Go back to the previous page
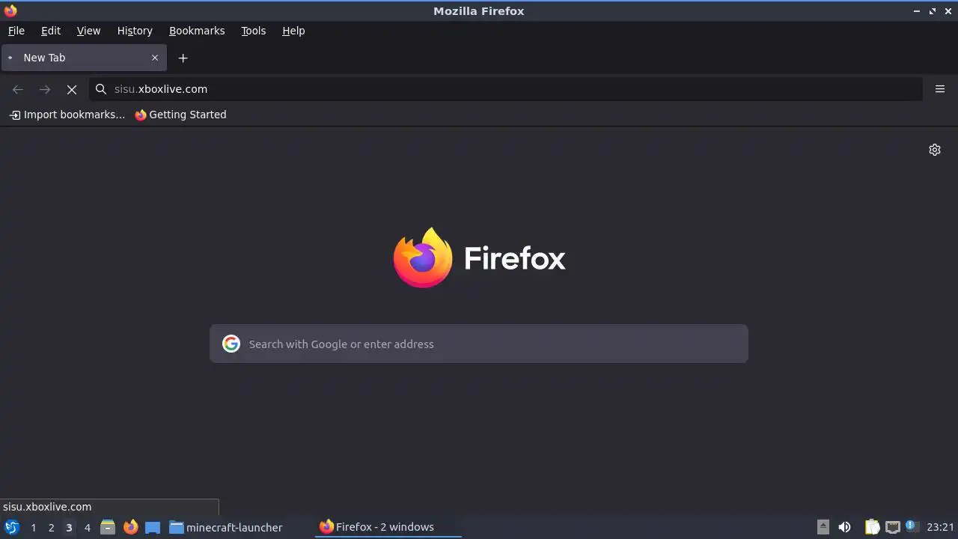Viewport: 958px width, 539px height. tap(18, 89)
